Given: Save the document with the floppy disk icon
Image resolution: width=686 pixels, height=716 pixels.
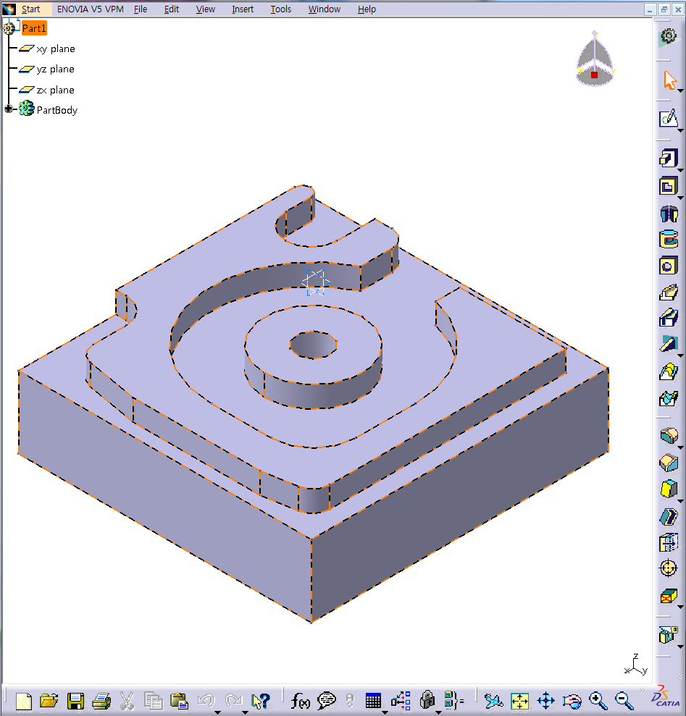Looking at the screenshot, I should point(75,700).
